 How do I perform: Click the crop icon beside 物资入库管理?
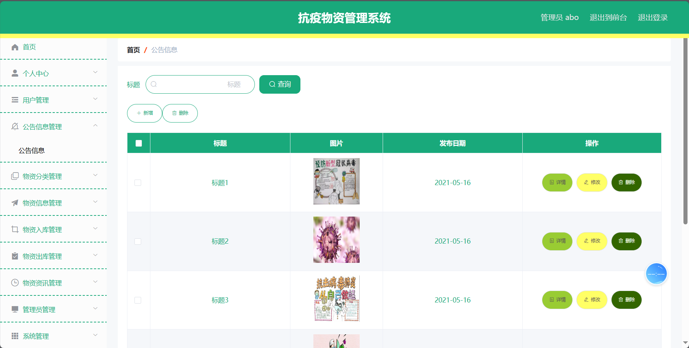(15, 230)
